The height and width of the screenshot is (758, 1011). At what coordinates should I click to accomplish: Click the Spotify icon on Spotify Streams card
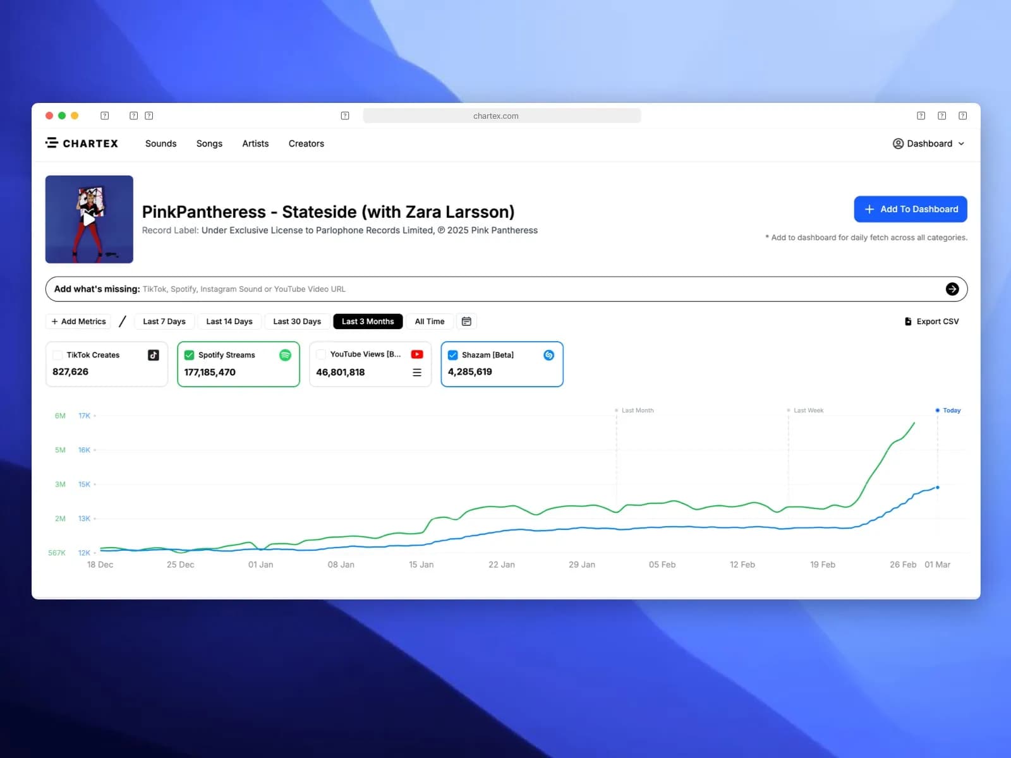285,355
